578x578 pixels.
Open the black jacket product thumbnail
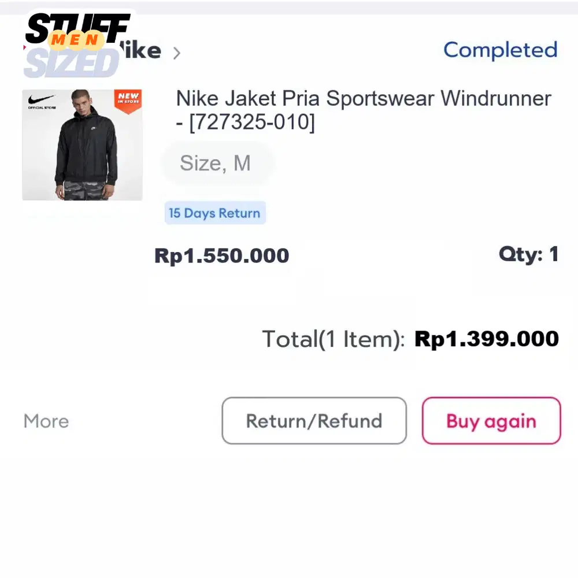coord(82,144)
